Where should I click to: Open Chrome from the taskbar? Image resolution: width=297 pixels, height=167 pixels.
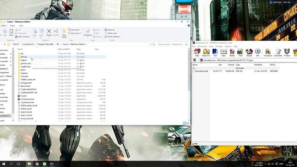tap(37, 164)
